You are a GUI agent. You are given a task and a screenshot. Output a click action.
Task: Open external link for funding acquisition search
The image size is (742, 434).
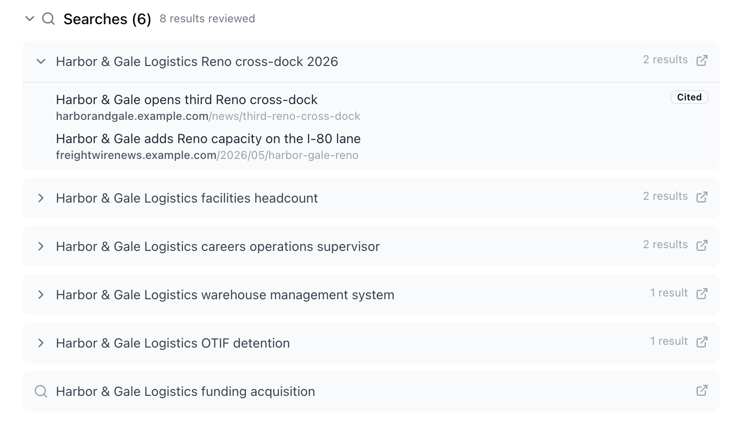tap(702, 390)
